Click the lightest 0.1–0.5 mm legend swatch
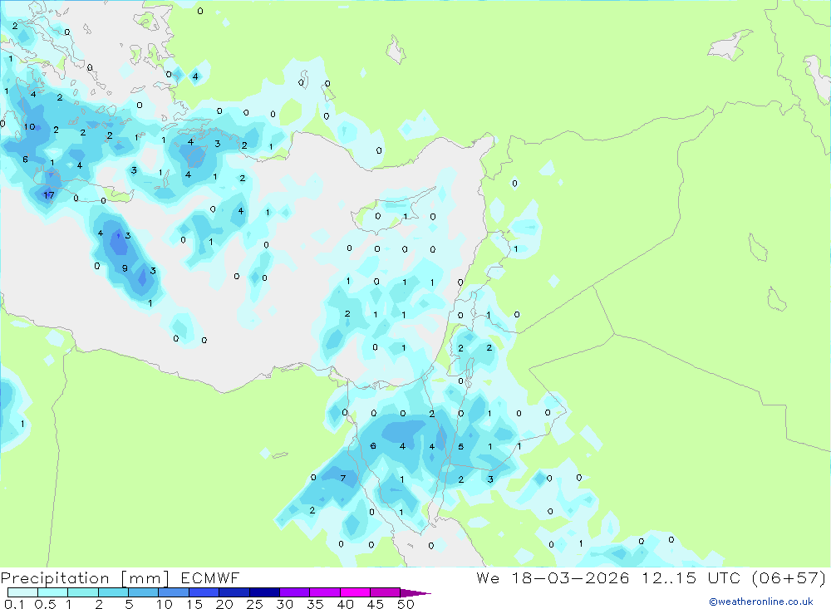The image size is (831, 609). pos(22,592)
